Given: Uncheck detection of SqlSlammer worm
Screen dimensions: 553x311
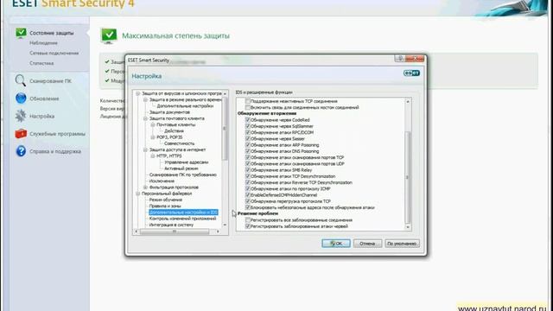Looking at the screenshot, I should (248, 126).
